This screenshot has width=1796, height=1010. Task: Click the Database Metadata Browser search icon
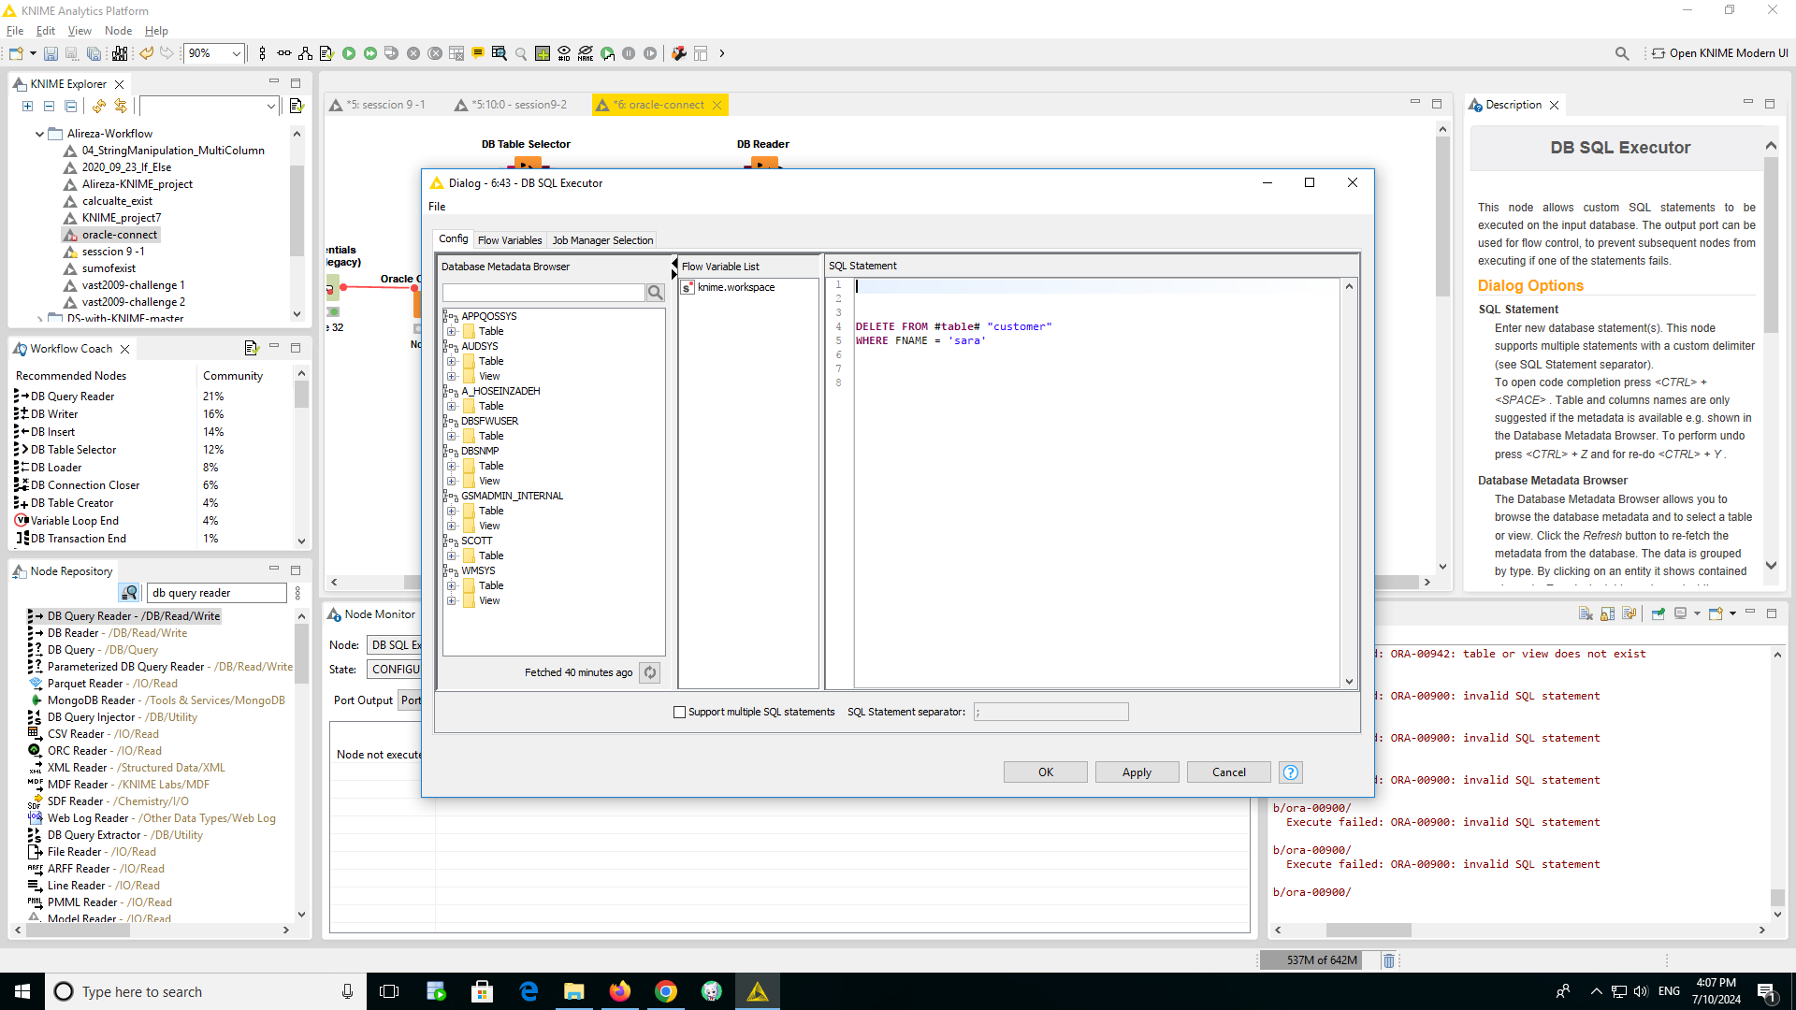tap(656, 293)
